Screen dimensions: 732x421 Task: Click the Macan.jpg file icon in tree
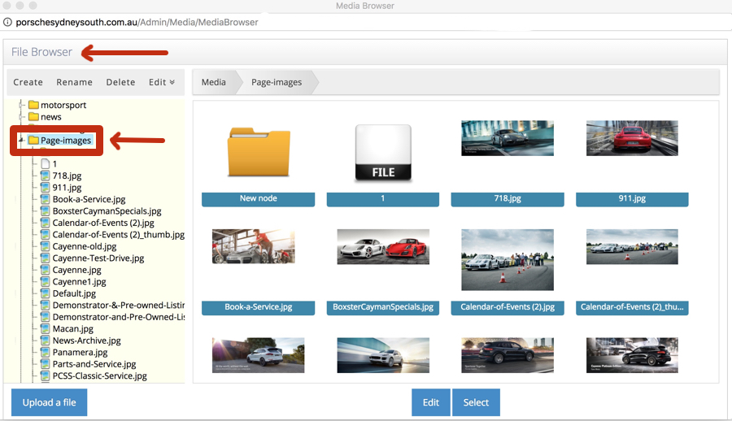(46, 329)
